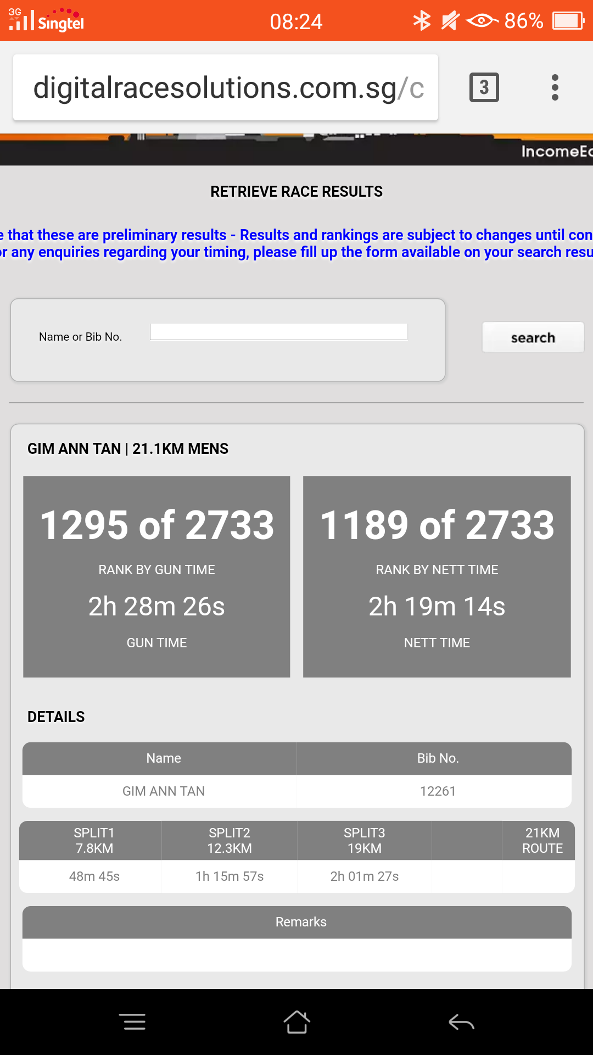Viewport: 593px width, 1055px height.
Task: Tap the Remarks header bar
Action: point(296,922)
